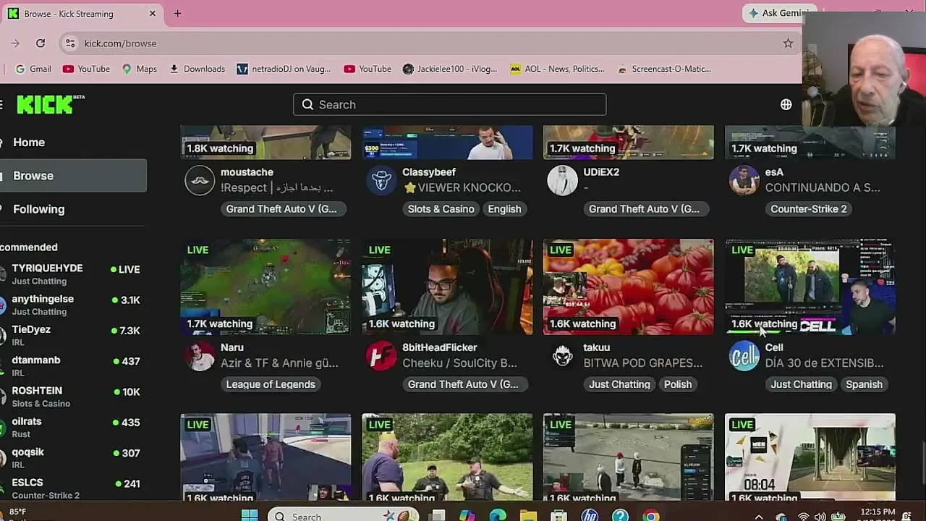Open File Explorer from taskbar
This screenshot has width=926, height=521.
(x=528, y=515)
